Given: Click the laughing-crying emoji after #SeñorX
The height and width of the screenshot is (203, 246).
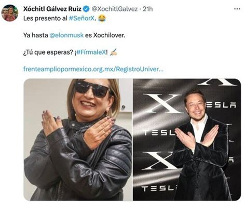Looking at the screenshot, I should (102, 18).
